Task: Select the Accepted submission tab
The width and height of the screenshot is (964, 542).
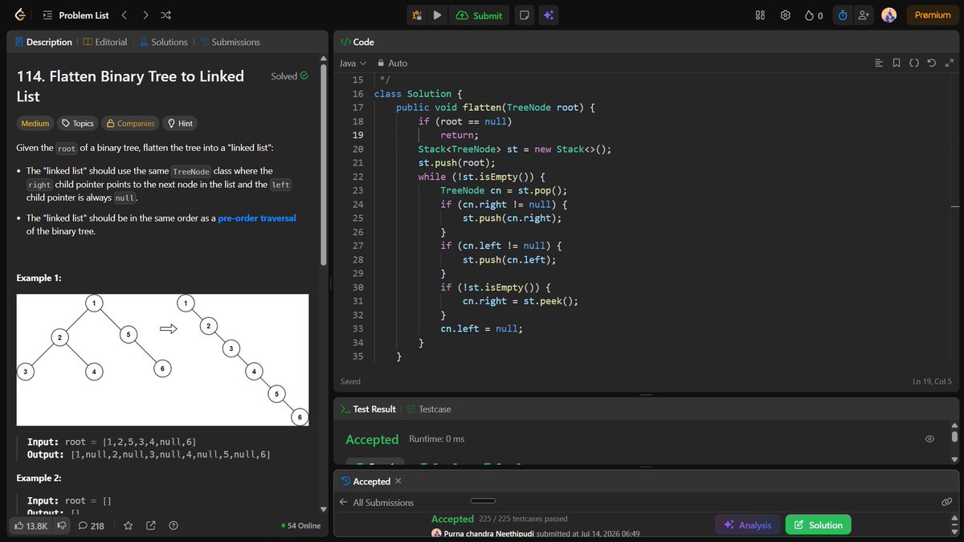Action: pyautogui.click(x=366, y=481)
